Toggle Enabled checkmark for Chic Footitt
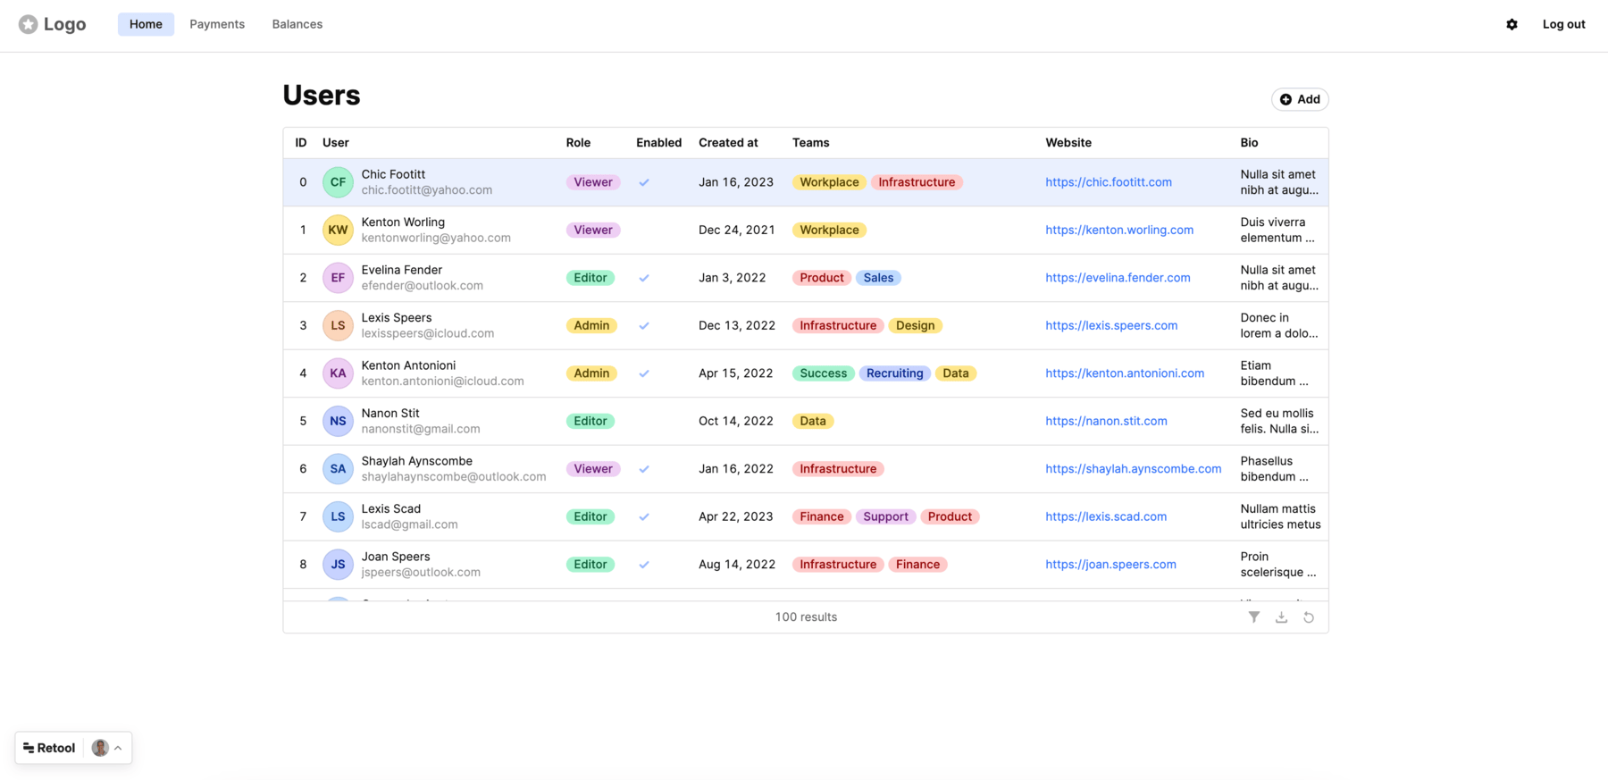This screenshot has width=1608, height=780. click(644, 182)
